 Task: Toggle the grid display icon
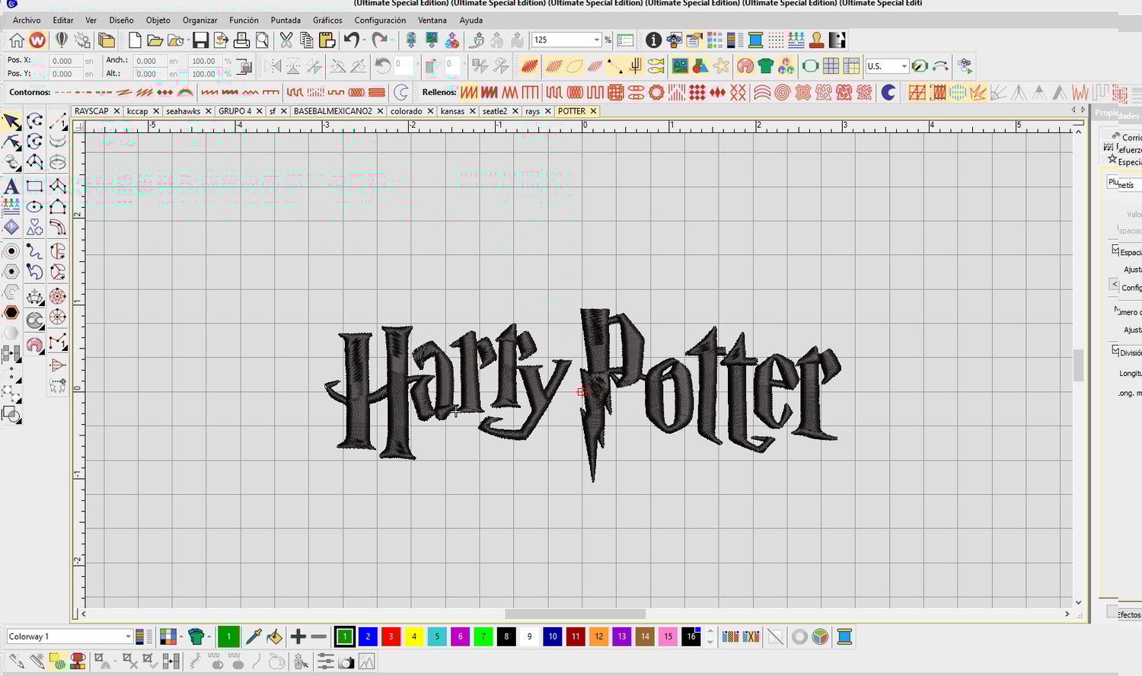pos(831,66)
